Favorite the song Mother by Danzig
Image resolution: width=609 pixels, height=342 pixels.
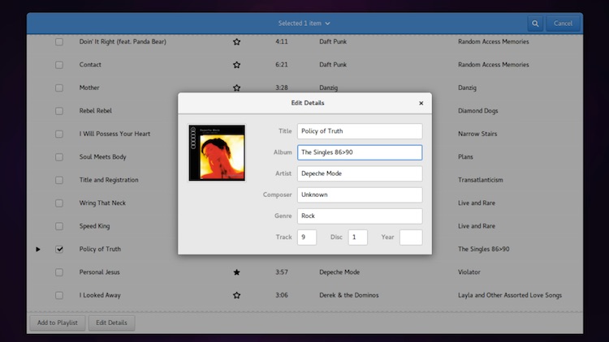[237, 88]
